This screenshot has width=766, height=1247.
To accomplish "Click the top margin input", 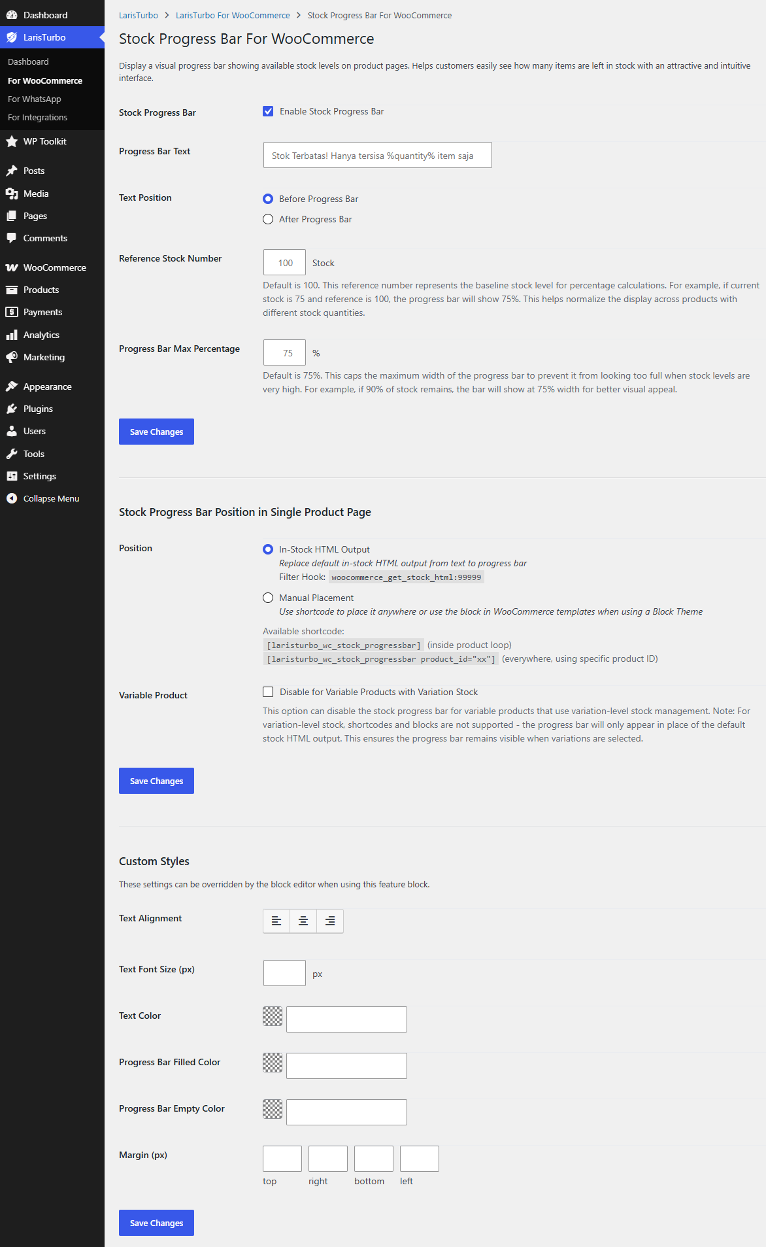I will point(282,1159).
